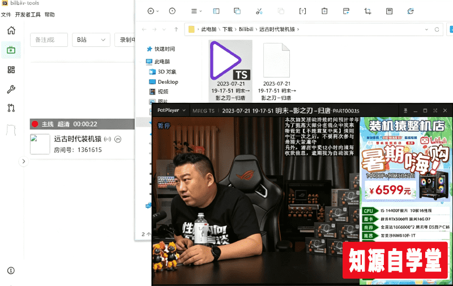Click the copy icon in Explorer toolbar
This screenshot has height=286, width=453.
pyautogui.click(x=237, y=11)
